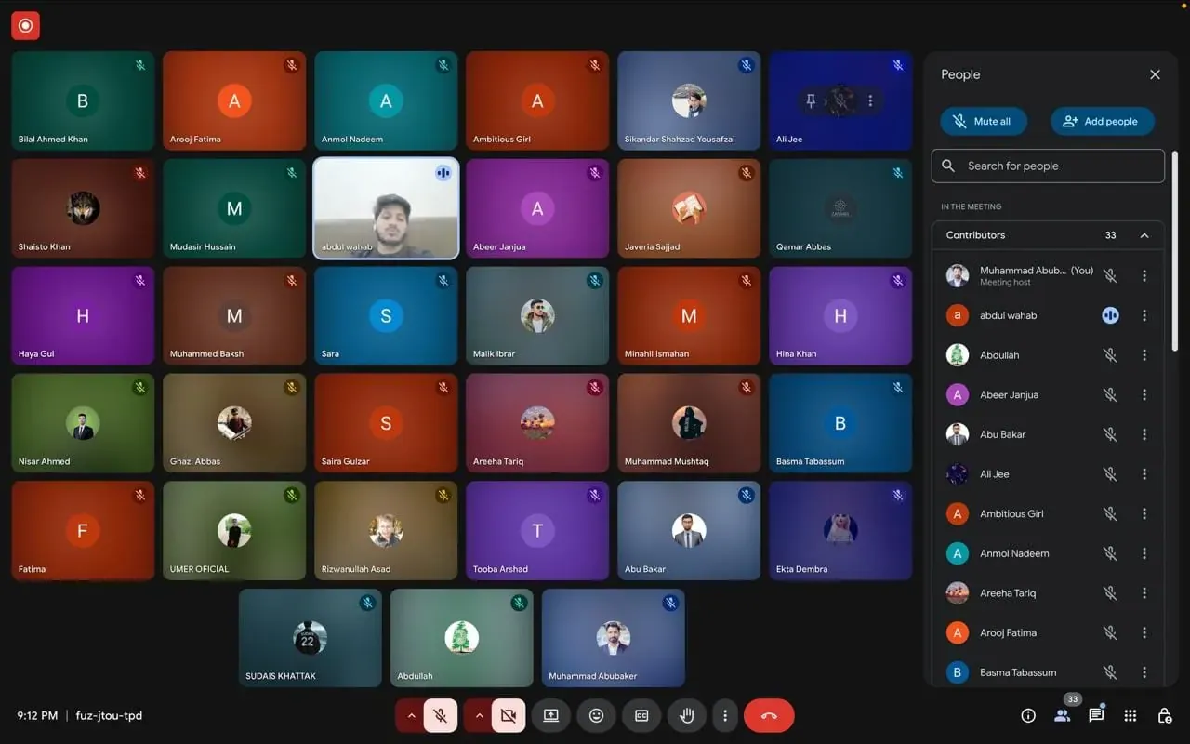Select abdul wahab's video tile
Viewport: 1190px width, 744px height.
pyautogui.click(x=386, y=207)
